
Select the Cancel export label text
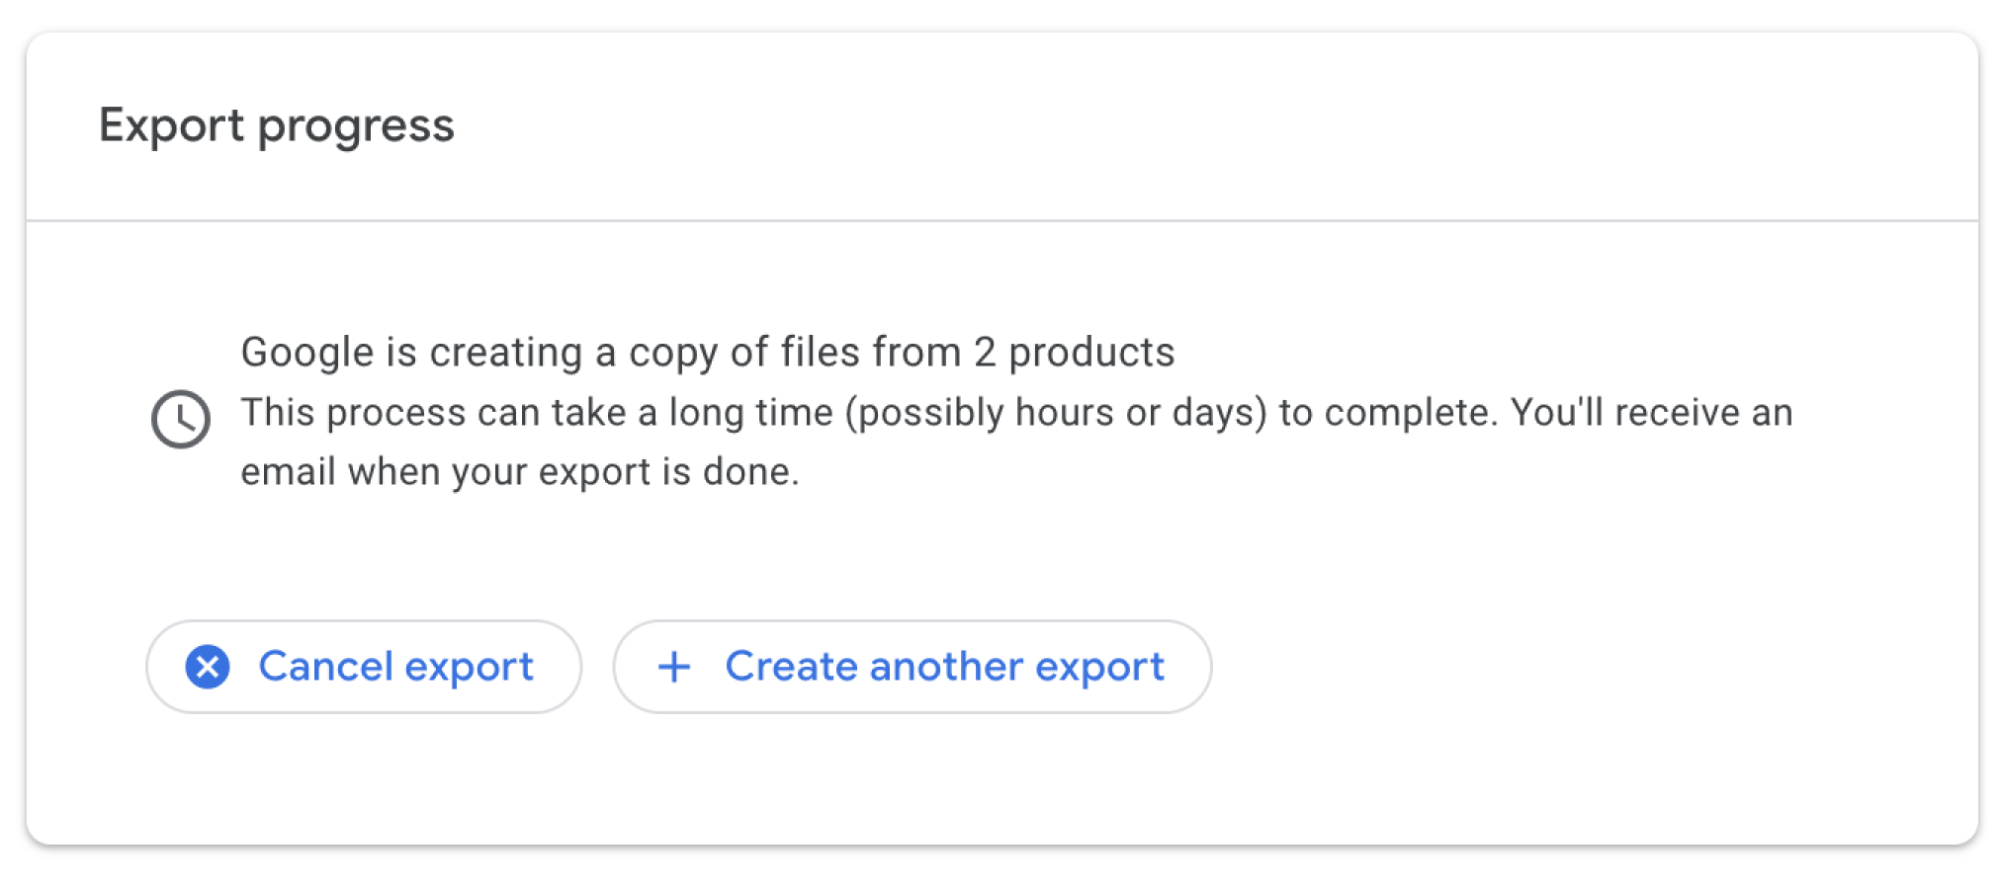click(394, 667)
